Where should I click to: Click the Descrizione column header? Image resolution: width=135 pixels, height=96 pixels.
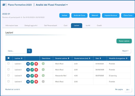[x=46, y=58]
